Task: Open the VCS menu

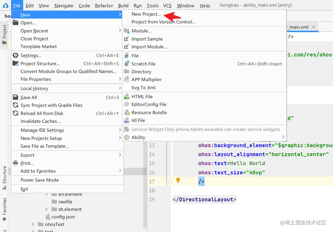Action: (167, 6)
